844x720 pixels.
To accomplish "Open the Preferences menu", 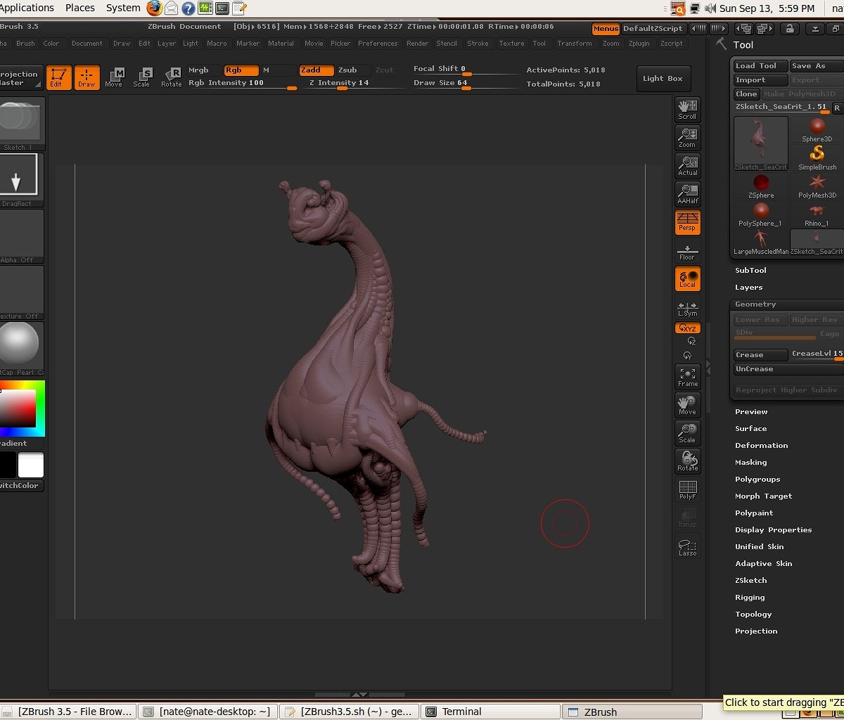I will pyautogui.click(x=378, y=44).
